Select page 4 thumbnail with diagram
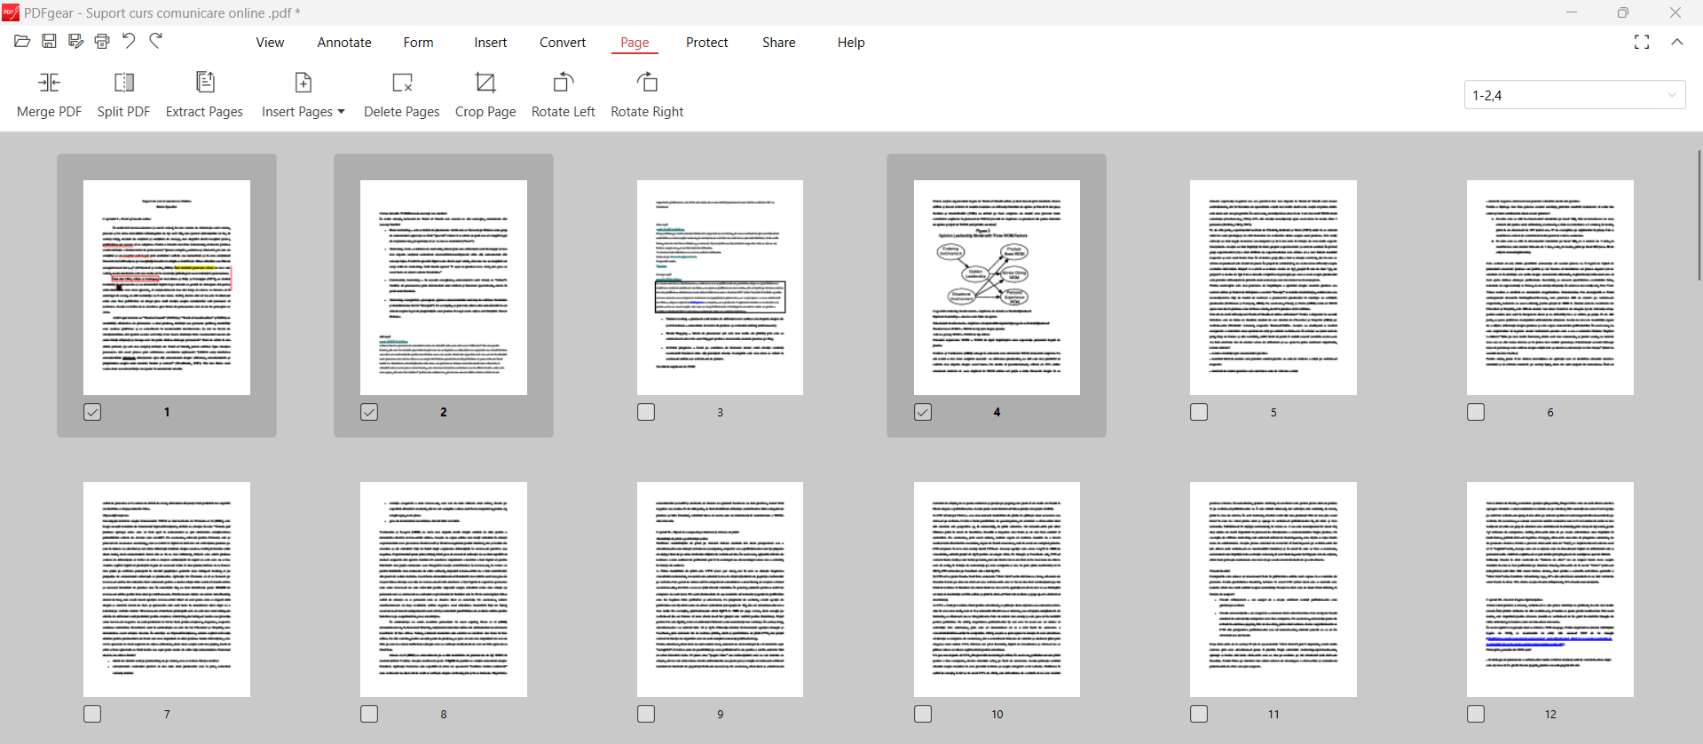Viewport: 1703px width, 744px height. [x=997, y=288]
